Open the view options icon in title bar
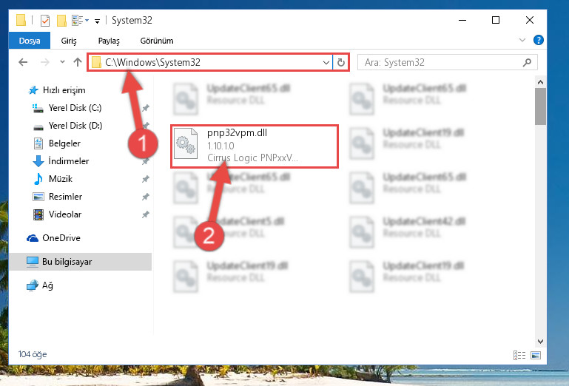The image size is (569, 386). (x=80, y=20)
